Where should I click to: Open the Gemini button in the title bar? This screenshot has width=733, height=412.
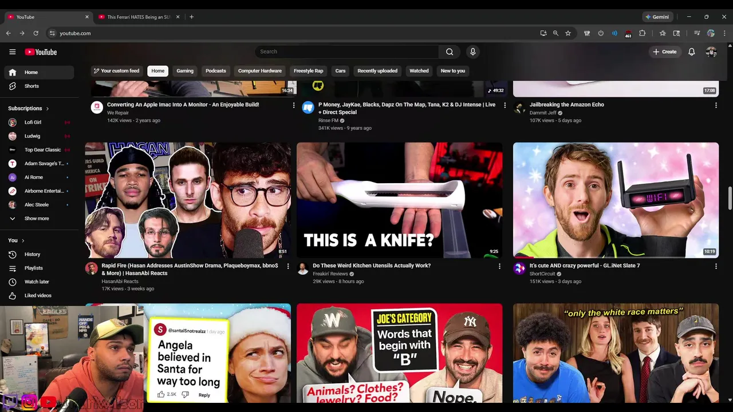pos(657,17)
